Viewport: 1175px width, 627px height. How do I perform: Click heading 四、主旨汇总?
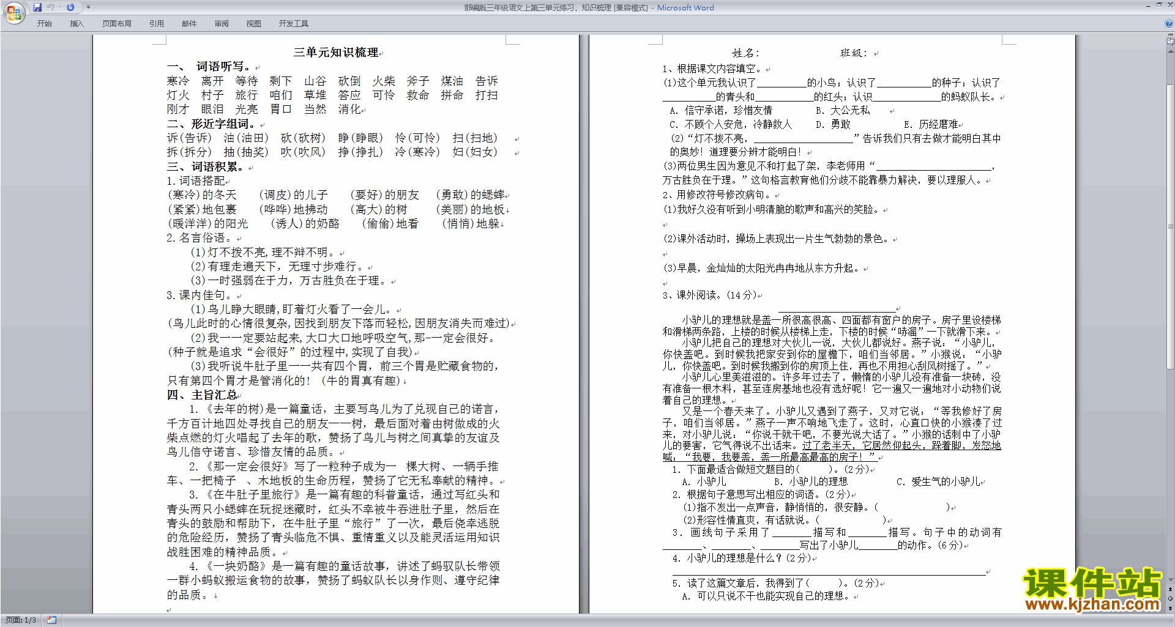[202, 395]
